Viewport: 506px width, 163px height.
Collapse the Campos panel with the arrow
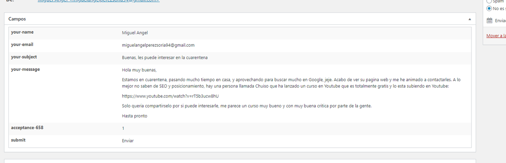click(x=469, y=19)
